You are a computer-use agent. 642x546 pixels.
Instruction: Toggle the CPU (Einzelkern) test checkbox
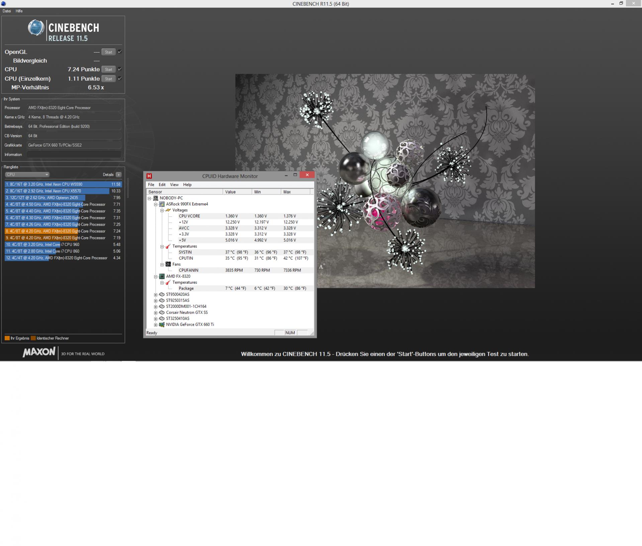pyautogui.click(x=120, y=79)
